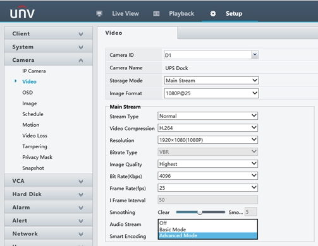Select Basic Mode in the open list
The height and width of the screenshot is (246, 318).
click(x=207, y=230)
